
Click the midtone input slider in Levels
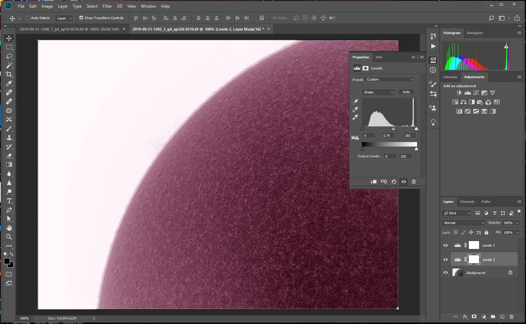pos(393,129)
